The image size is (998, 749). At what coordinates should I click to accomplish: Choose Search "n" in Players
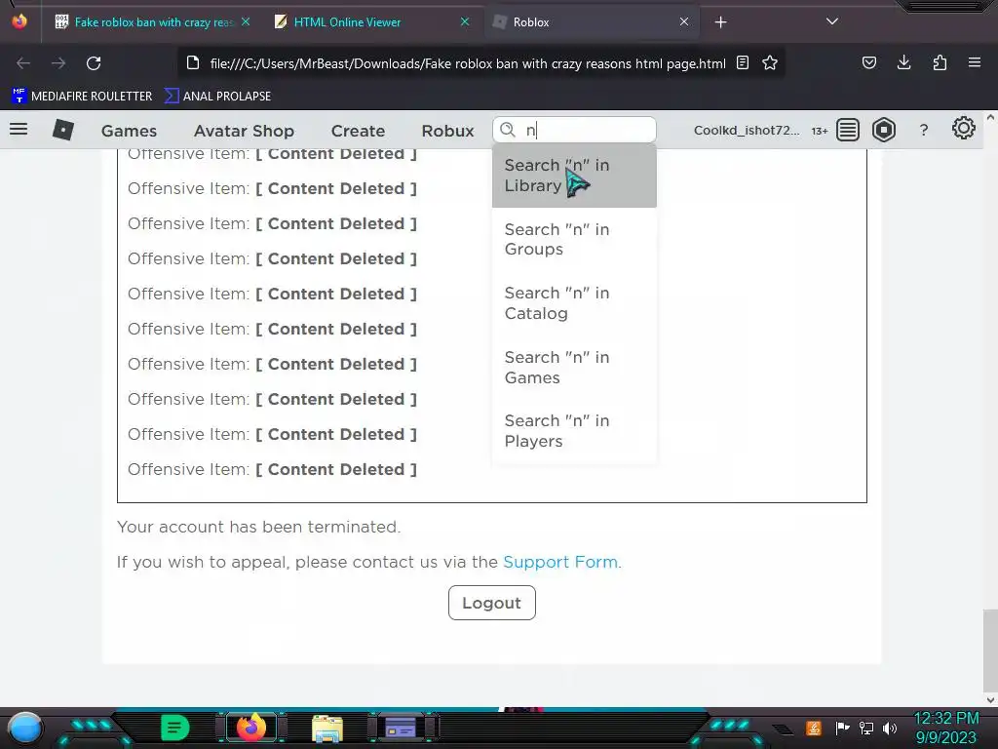click(574, 431)
